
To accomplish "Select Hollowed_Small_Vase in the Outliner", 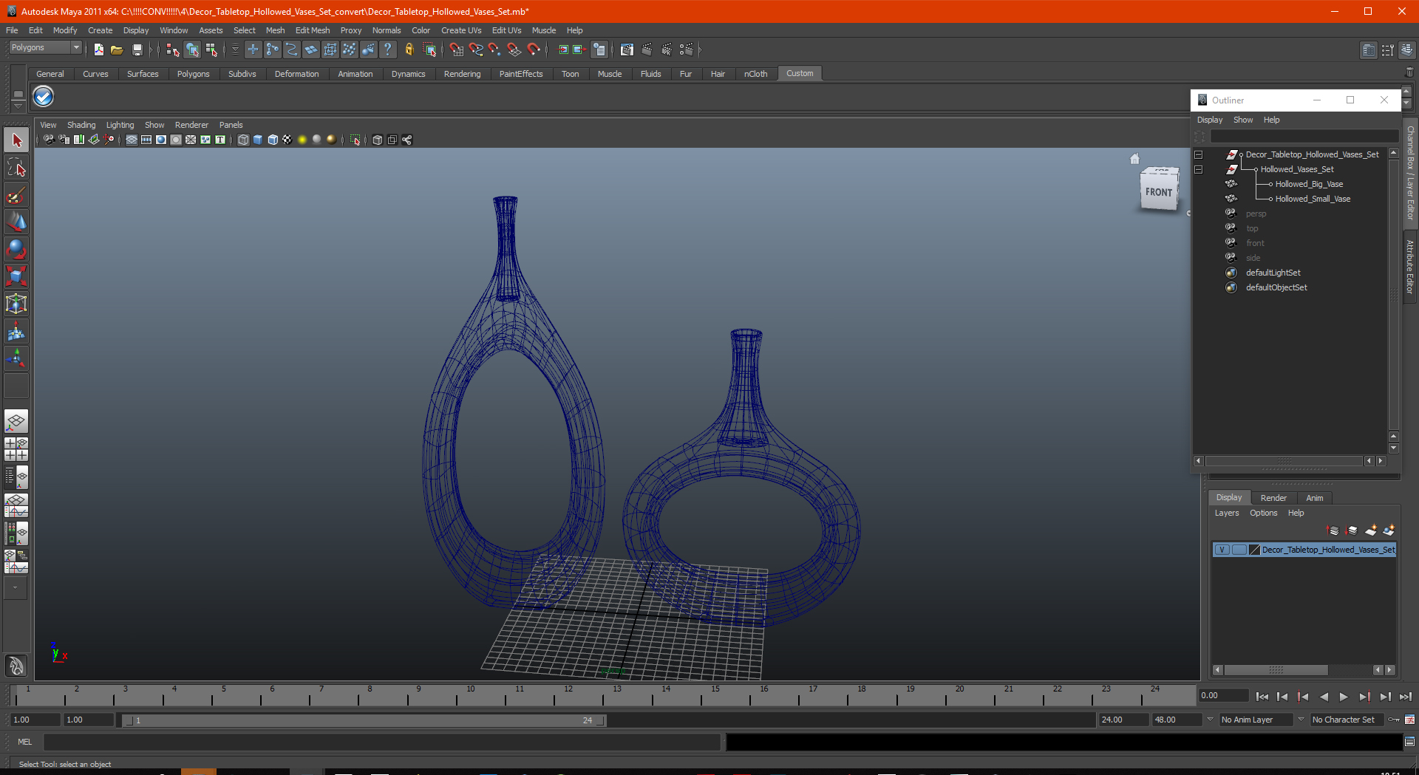I will pyautogui.click(x=1313, y=199).
